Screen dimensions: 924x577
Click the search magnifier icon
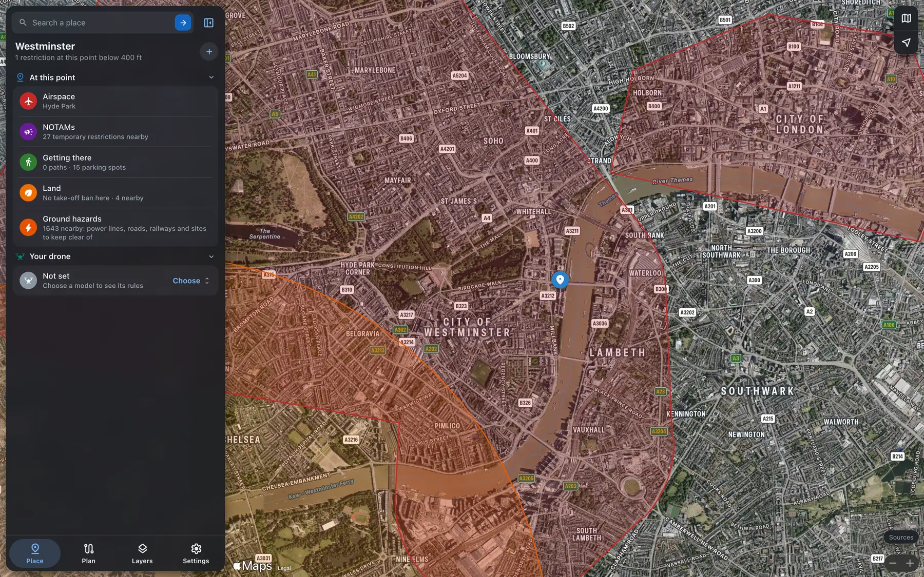[x=23, y=23]
